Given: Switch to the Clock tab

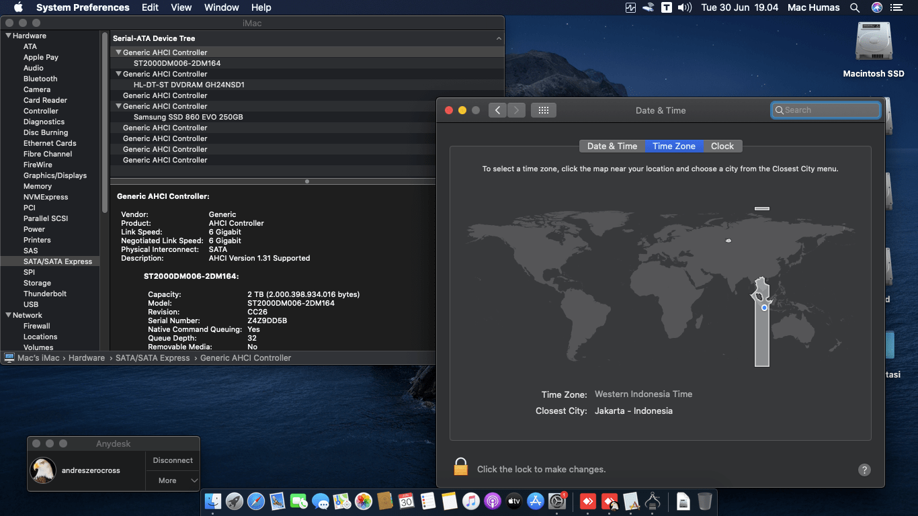Looking at the screenshot, I should [722, 146].
